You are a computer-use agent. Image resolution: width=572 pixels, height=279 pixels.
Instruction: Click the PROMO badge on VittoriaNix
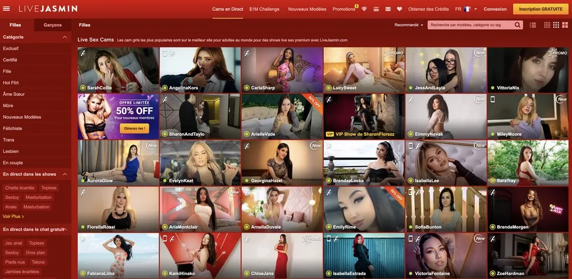tap(558, 53)
